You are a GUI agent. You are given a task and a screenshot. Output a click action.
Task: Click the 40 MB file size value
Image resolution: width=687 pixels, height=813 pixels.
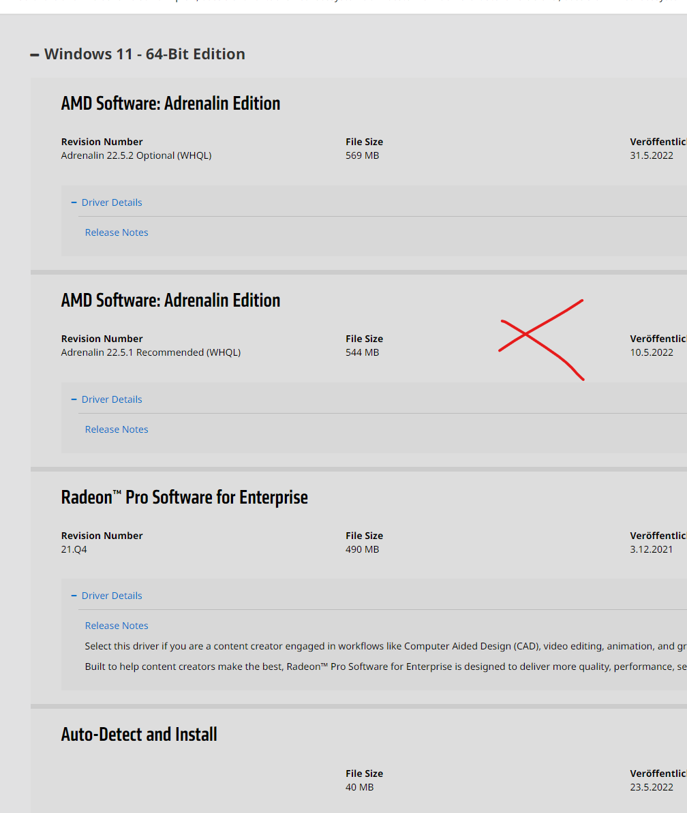(360, 787)
